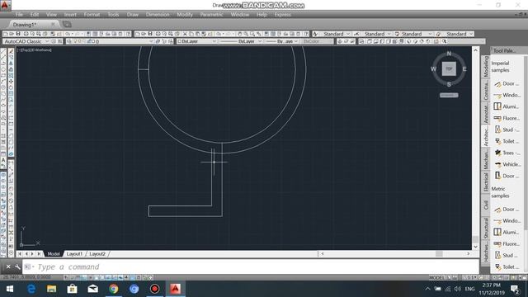
Task: Toggle Object Snap Tracking in status bar
Action: [x=108, y=277]
